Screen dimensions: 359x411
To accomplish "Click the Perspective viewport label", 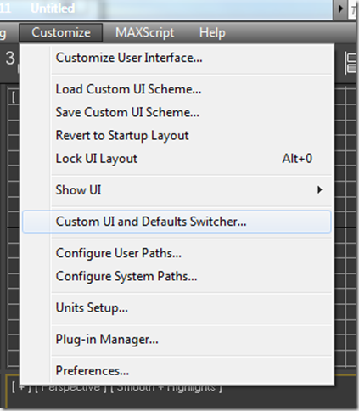I will click(x=70, y=387).
